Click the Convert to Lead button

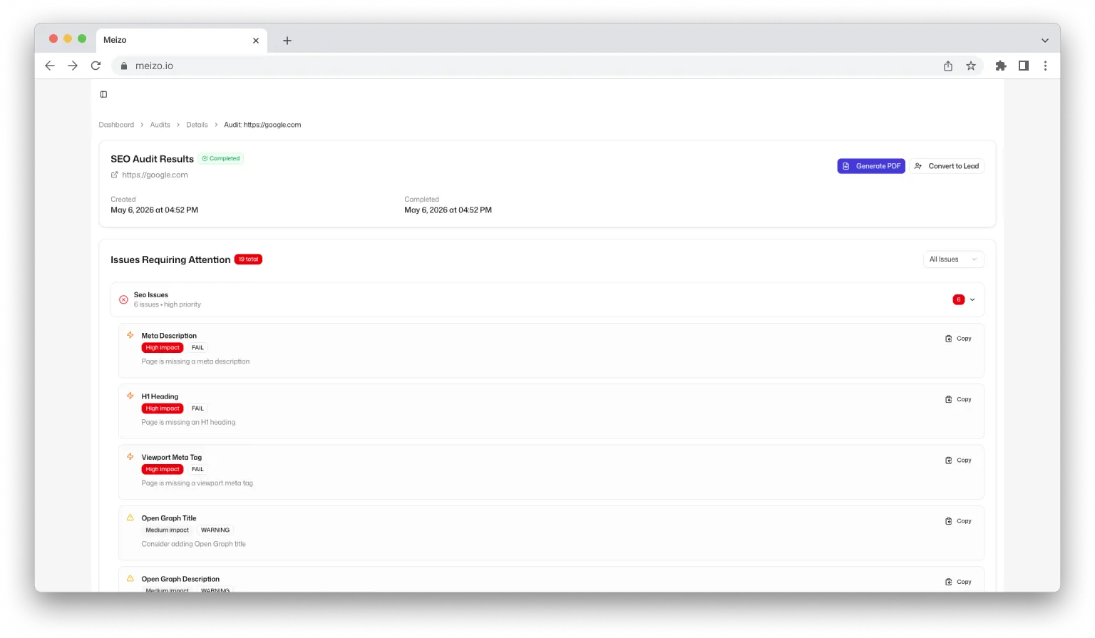coord(947,166)
